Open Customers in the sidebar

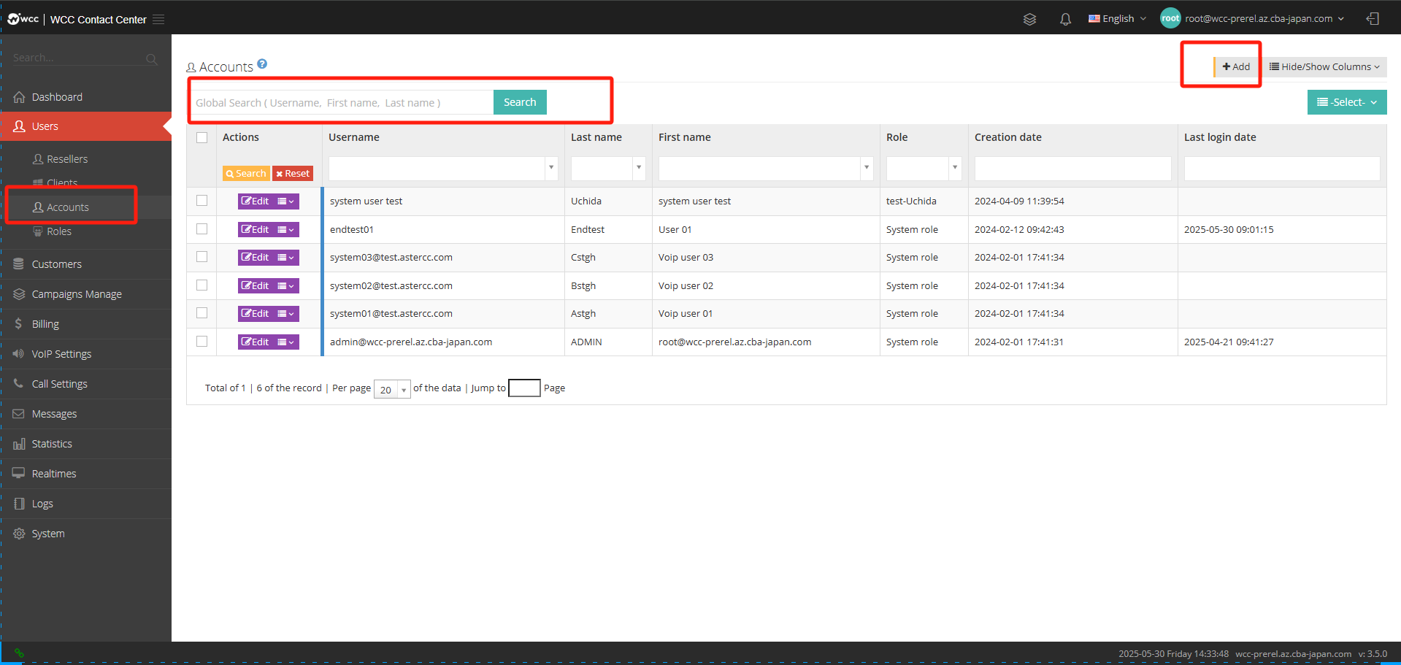point(85,264)
